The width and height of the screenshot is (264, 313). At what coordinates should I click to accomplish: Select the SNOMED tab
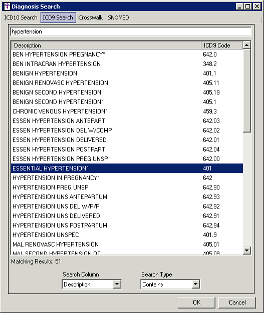[118, 17]
